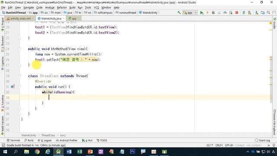The image size is (277, 156).
Task: Open the Captures tool window sidebar tab
Action: click(3, 64)
